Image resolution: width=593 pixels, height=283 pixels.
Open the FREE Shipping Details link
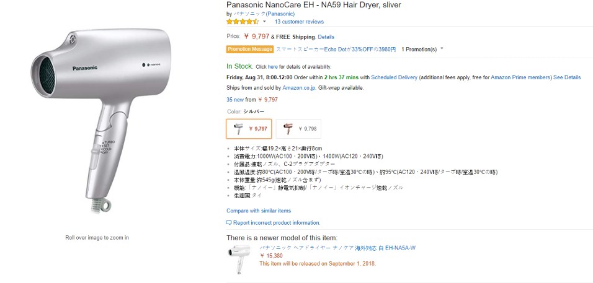click(326, 37)
